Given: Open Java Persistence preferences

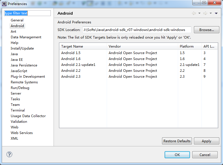Looking at the screenshot, I should pos(24,65).
